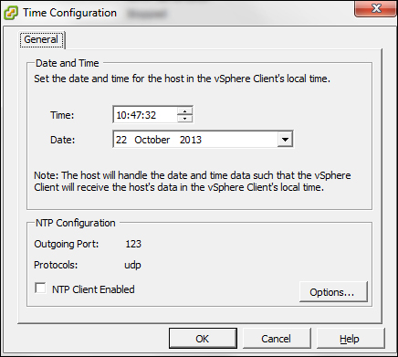398x357 pixels.
Task: Click the outgoing port value 123
Action: (x=133, y=244)
